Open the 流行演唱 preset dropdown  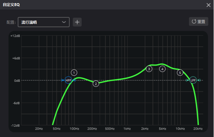44,22
